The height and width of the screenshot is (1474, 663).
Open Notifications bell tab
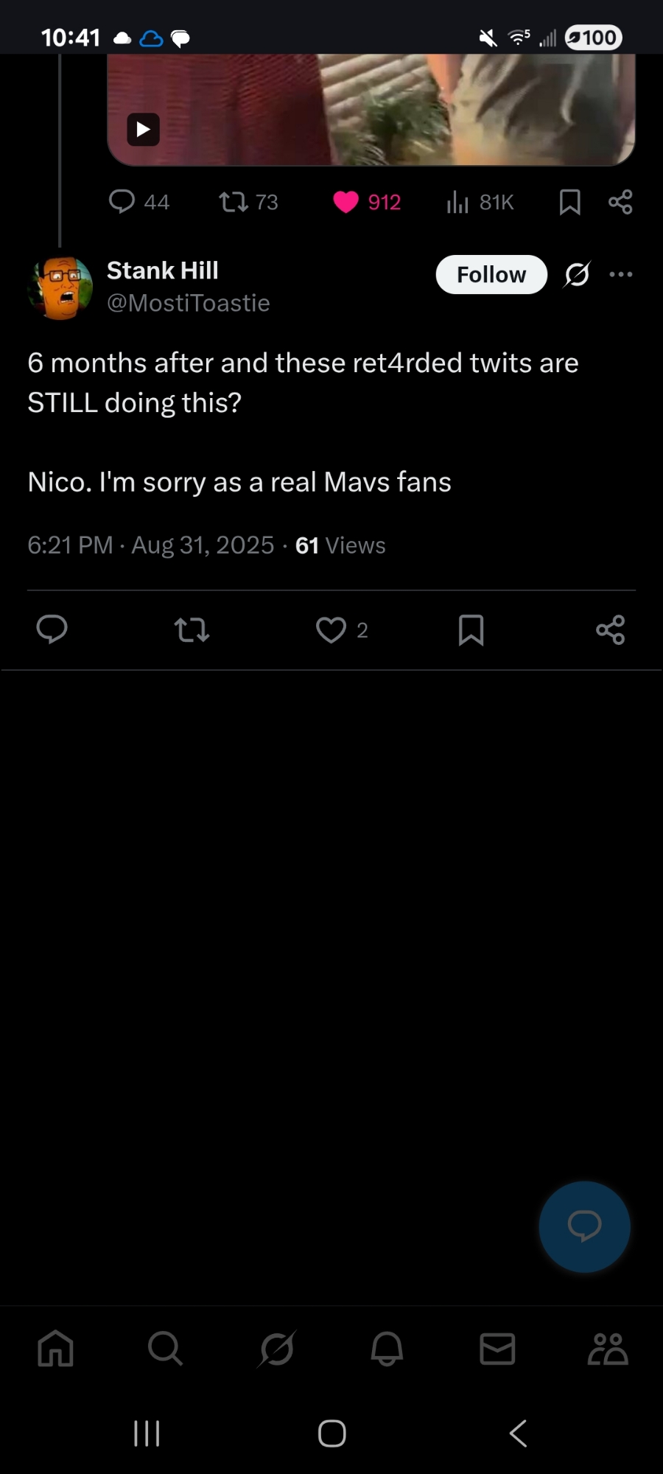387,1349
